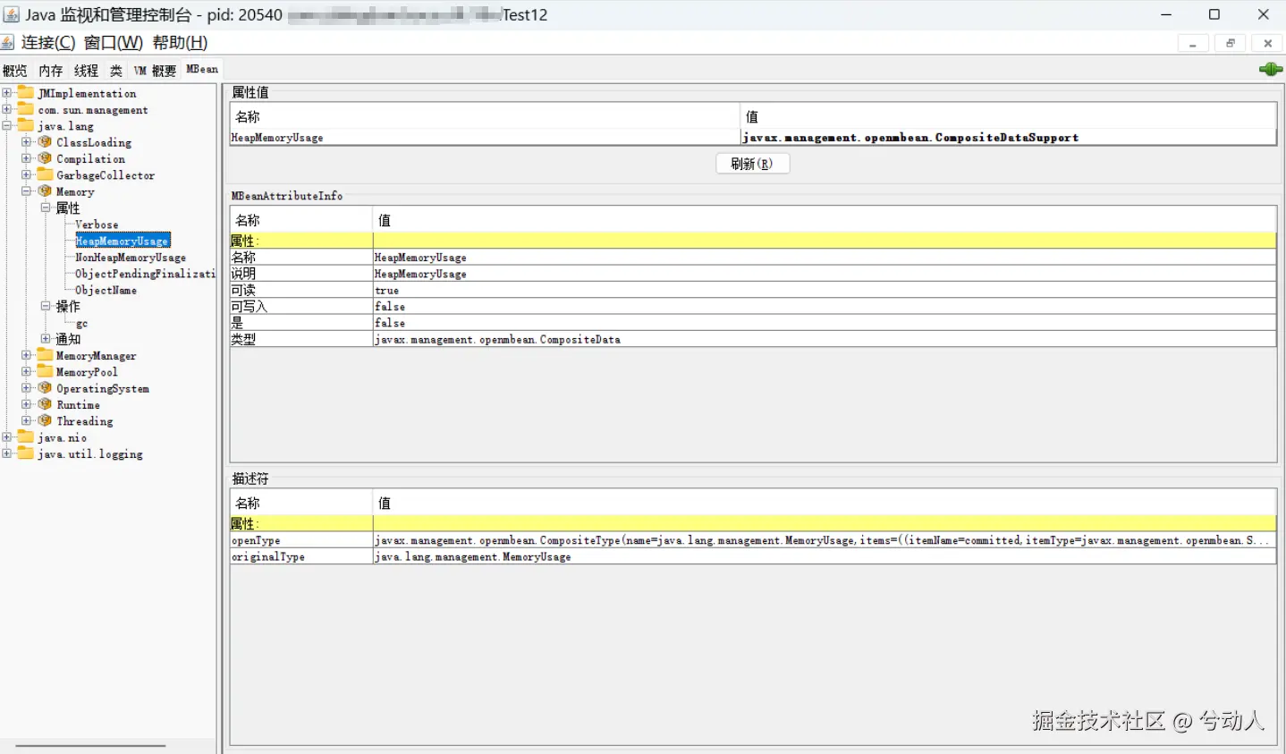Click the 值 header in 属性值 table
Viewport: 1286px width, 754px height.
tap(1008, 116)
